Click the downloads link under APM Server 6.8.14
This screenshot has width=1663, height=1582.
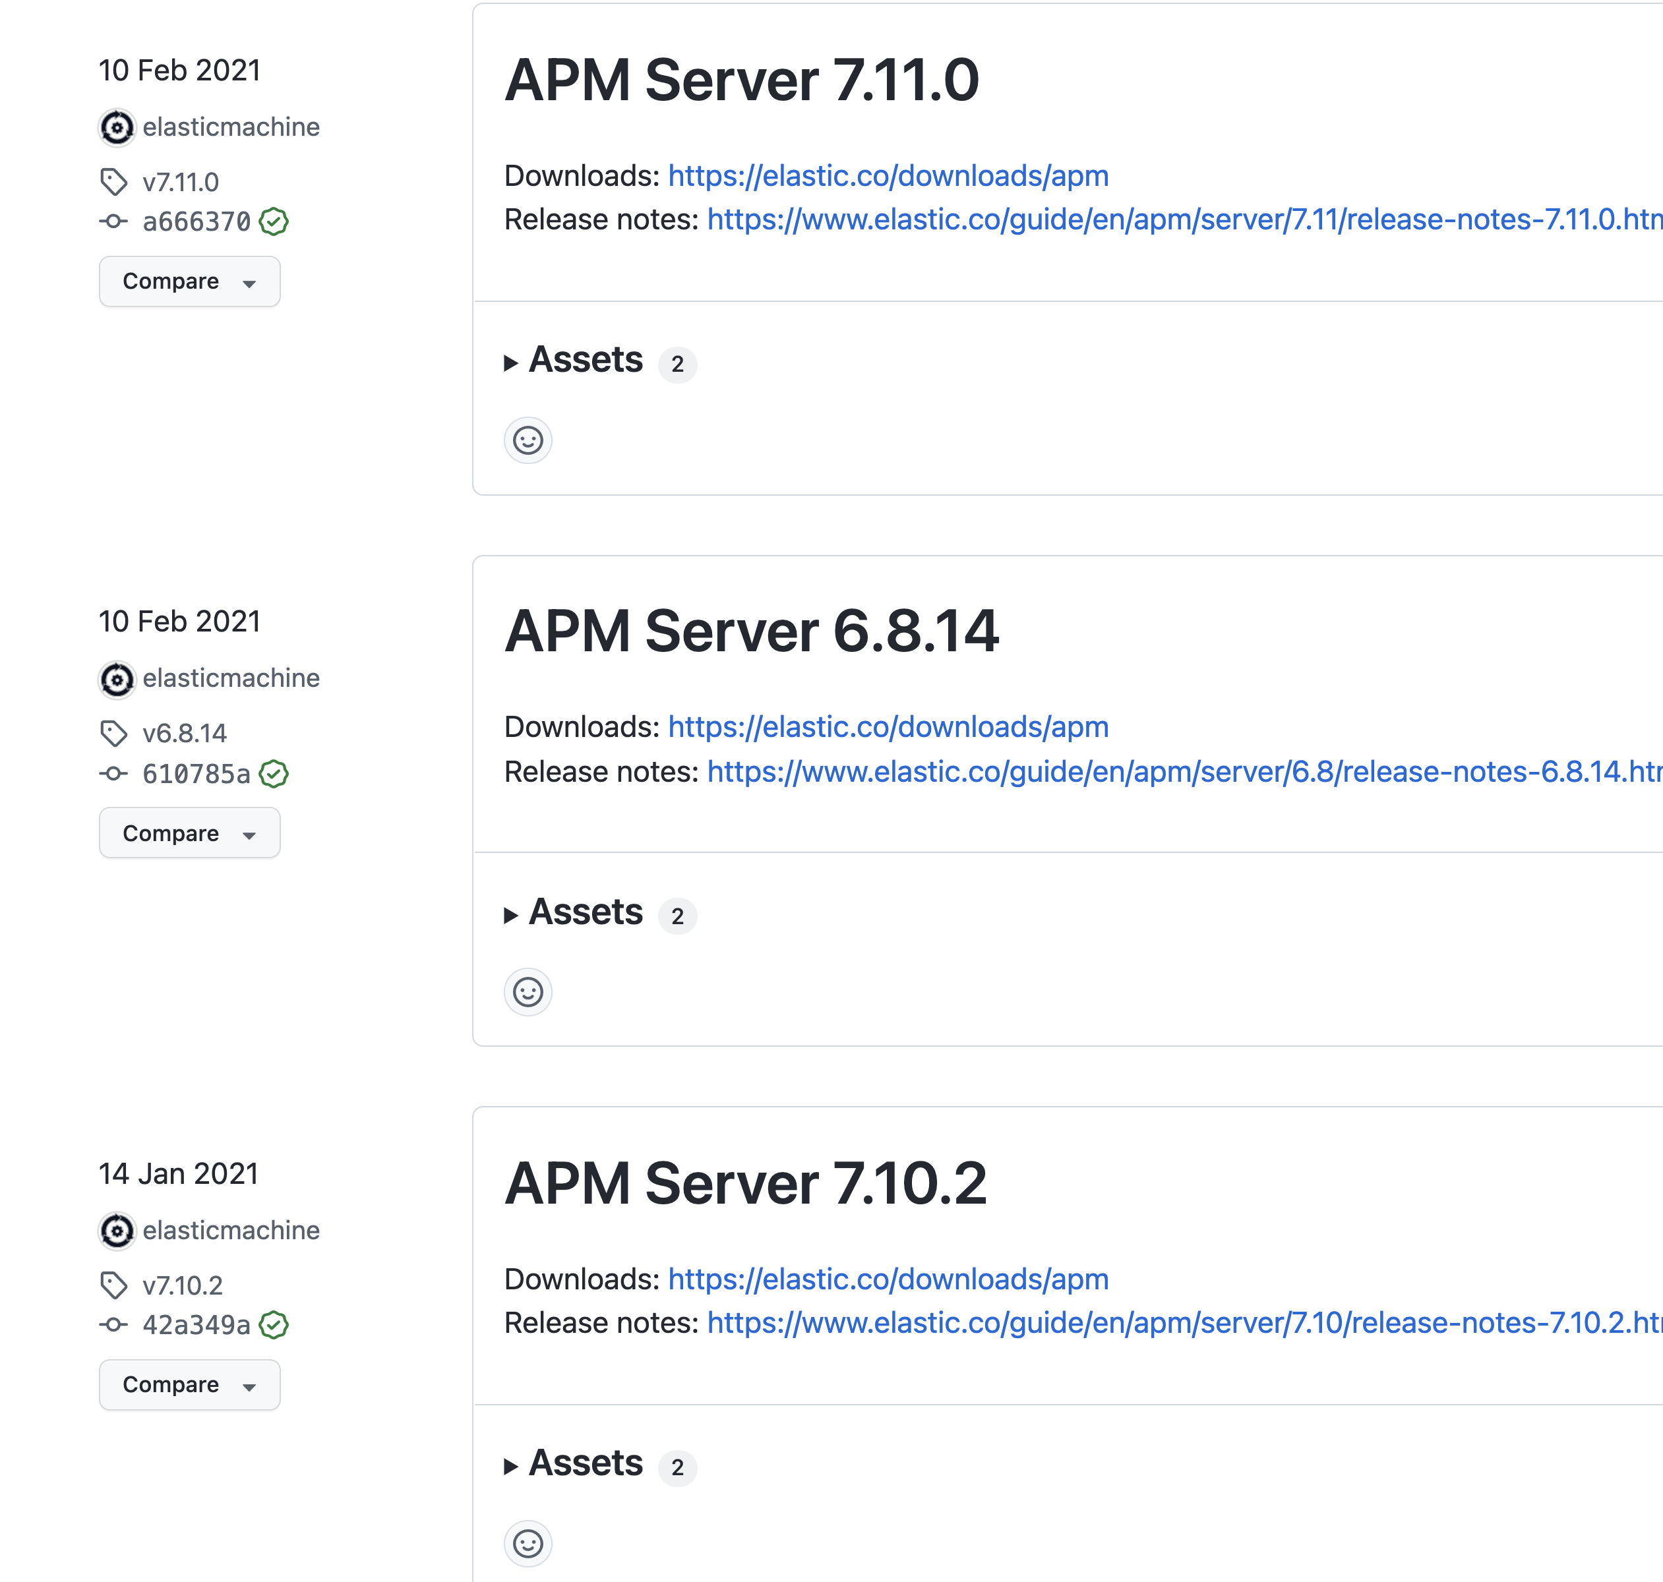click(x=888, y=727)
